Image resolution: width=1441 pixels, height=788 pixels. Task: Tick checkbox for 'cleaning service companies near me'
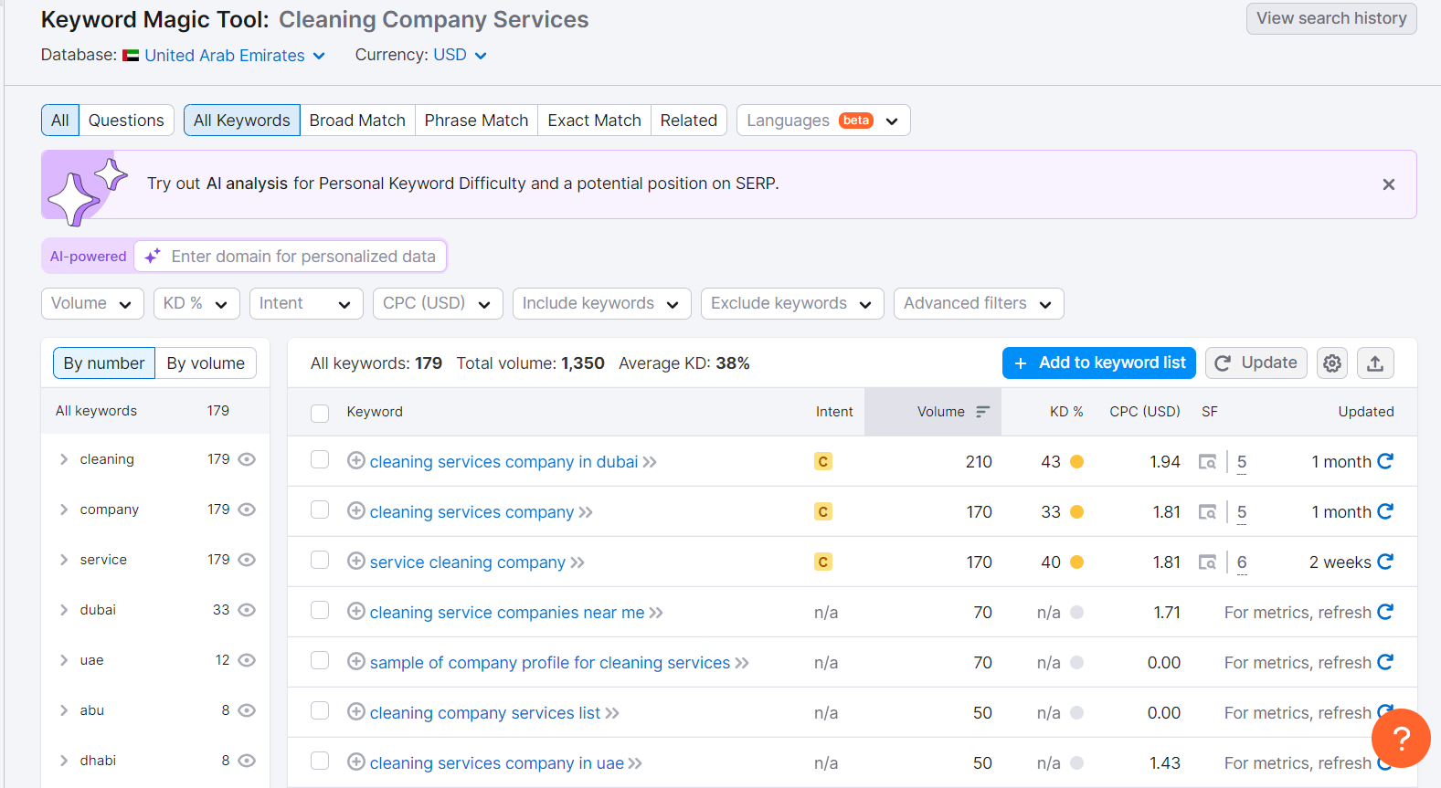pos(320,610)
